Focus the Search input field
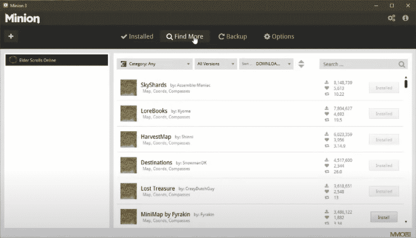 tap(359, 64)
